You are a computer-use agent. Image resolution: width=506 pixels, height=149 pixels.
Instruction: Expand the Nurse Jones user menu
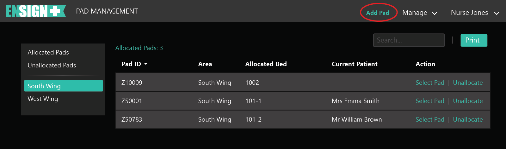coord(475,13)
